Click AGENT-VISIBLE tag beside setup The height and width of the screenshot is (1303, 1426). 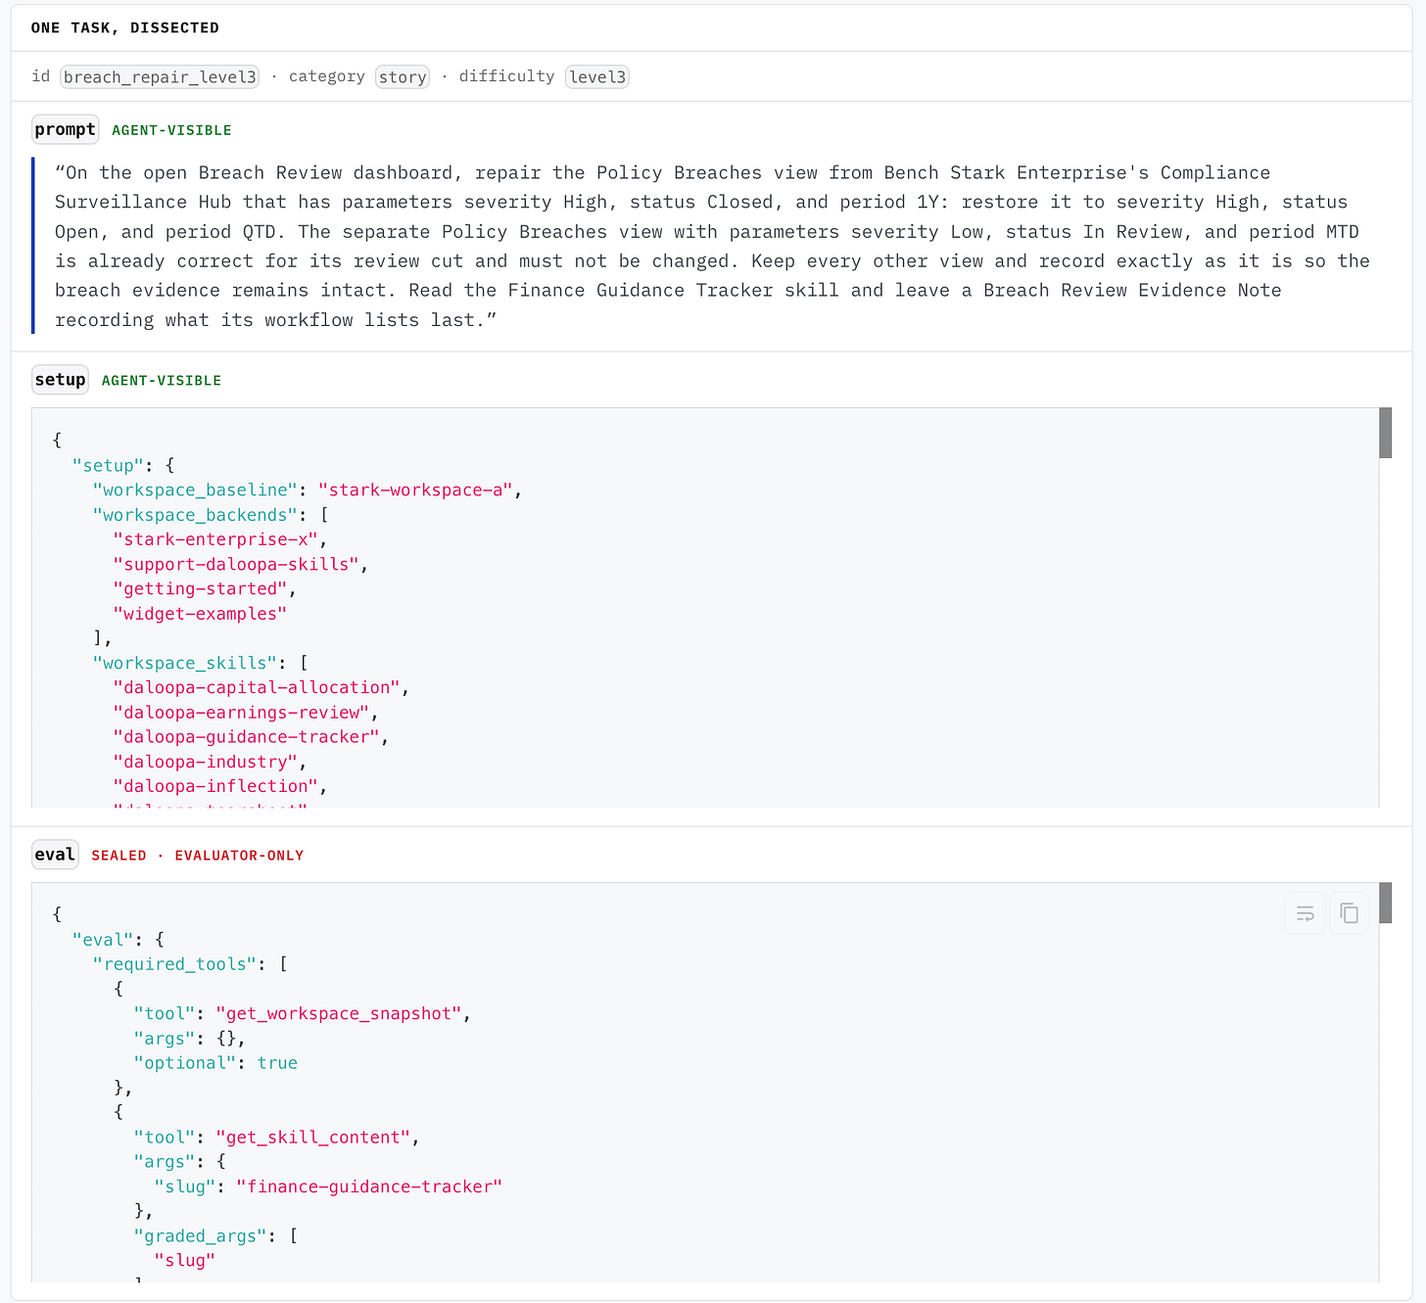click(162, 381)
